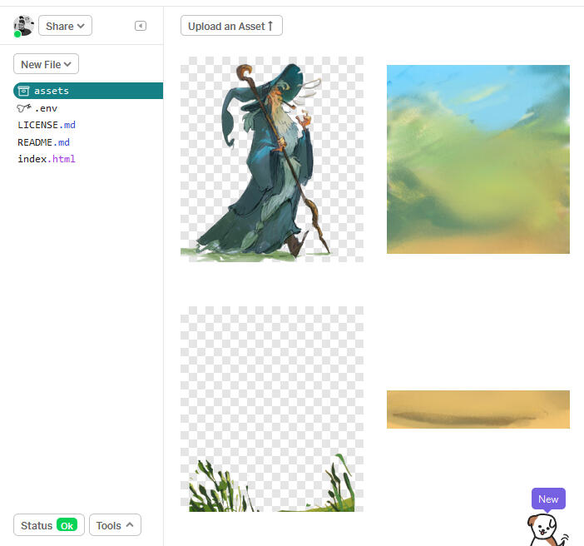This screenshot has width=584, height=546.
Task: Click the green Ok status badge
Action: click(x=67, y=525)
